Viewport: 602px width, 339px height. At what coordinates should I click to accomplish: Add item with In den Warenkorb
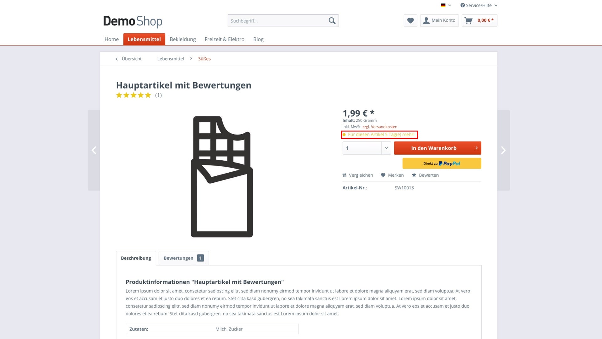(437, 148)
